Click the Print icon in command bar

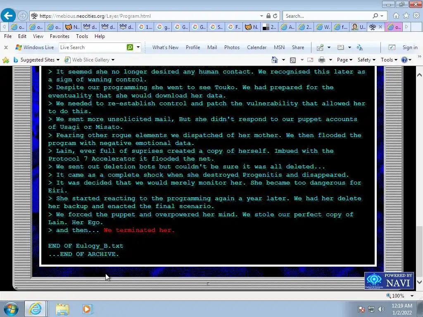(321, 60)
